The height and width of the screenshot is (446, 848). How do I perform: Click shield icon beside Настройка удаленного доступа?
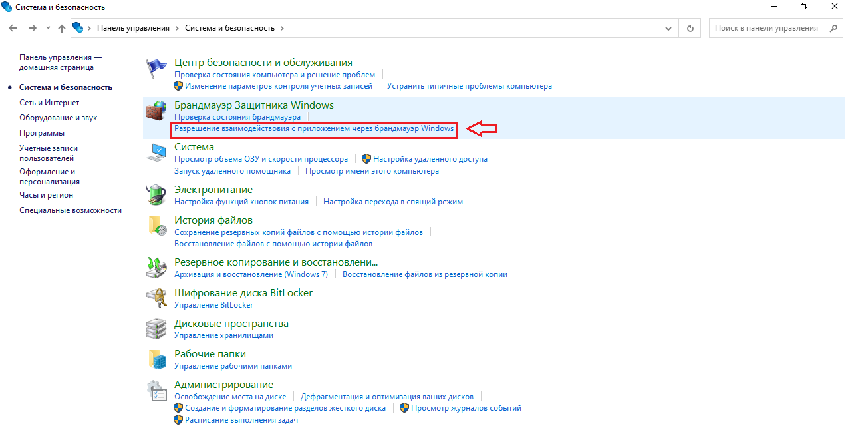click(366, 159)
